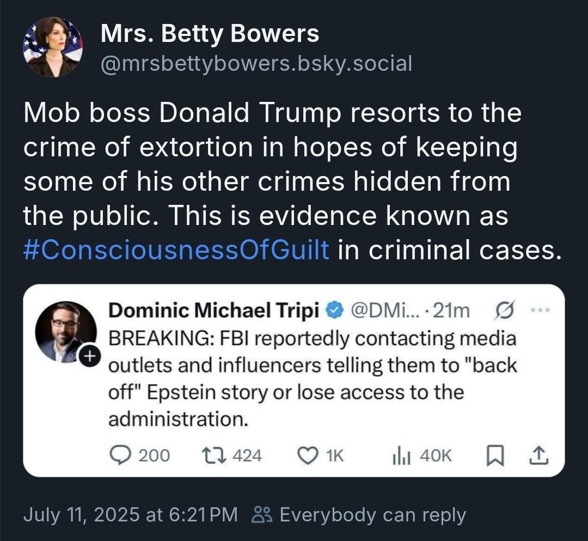Like the quoted post with the heart
This screenshot has width=588, height=541.
click(308, 455)
